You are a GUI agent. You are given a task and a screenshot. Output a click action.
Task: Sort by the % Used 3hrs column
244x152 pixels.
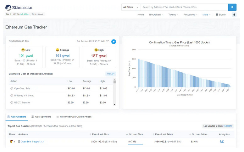pos(135,134)
